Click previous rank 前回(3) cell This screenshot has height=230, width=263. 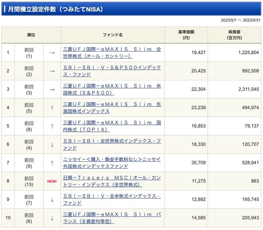tap(29, 89)
